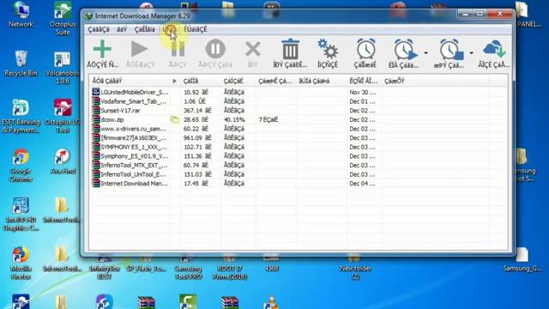Viewport: 549px width, 309px height.
Task: Open the Google Chrome desktop shortcut
Action: [x=21, y=166]
